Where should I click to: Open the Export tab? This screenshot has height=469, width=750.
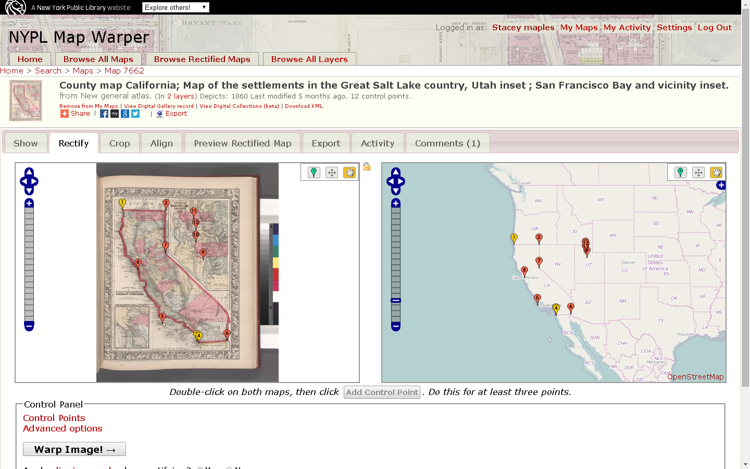326,143
